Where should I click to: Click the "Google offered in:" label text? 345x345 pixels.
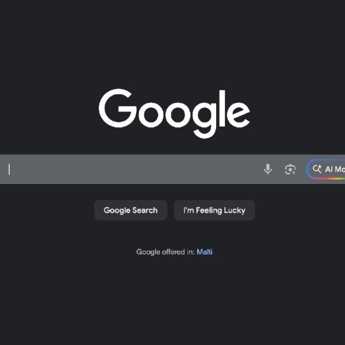pyautogui.click(x=165, y=252)
